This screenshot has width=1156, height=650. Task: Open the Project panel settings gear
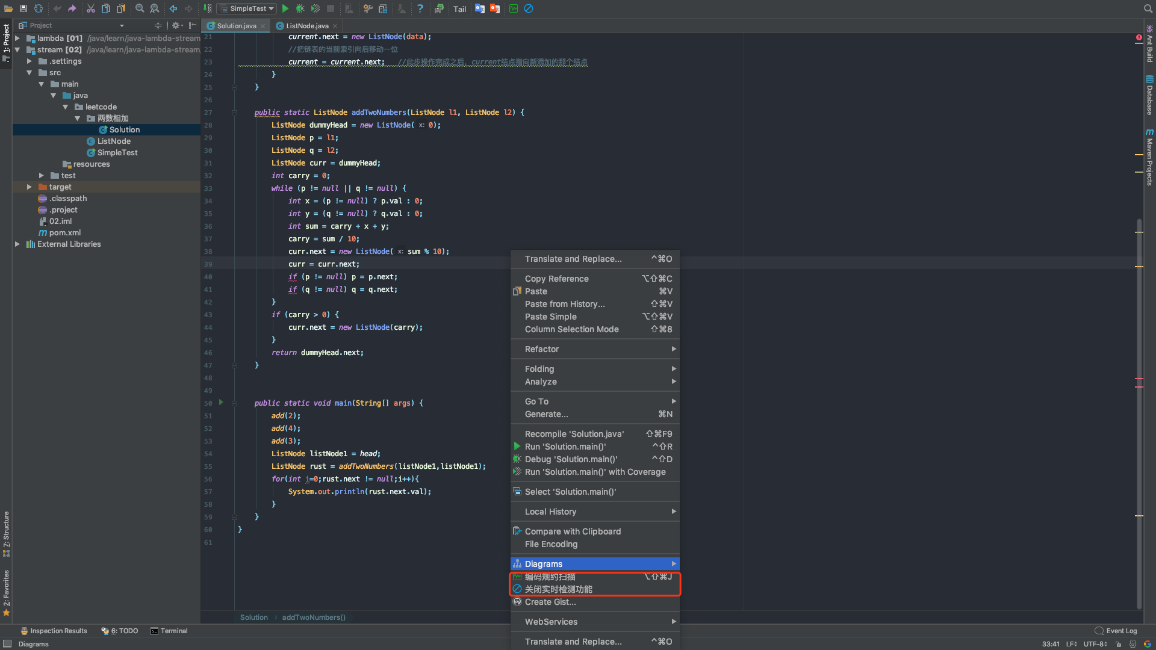176,25
